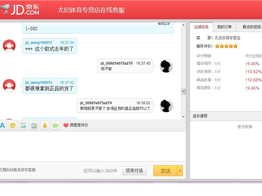262x196 pixels.
Task: Click the chat scrollbar up arrow
Action: (x=183, y=25)
